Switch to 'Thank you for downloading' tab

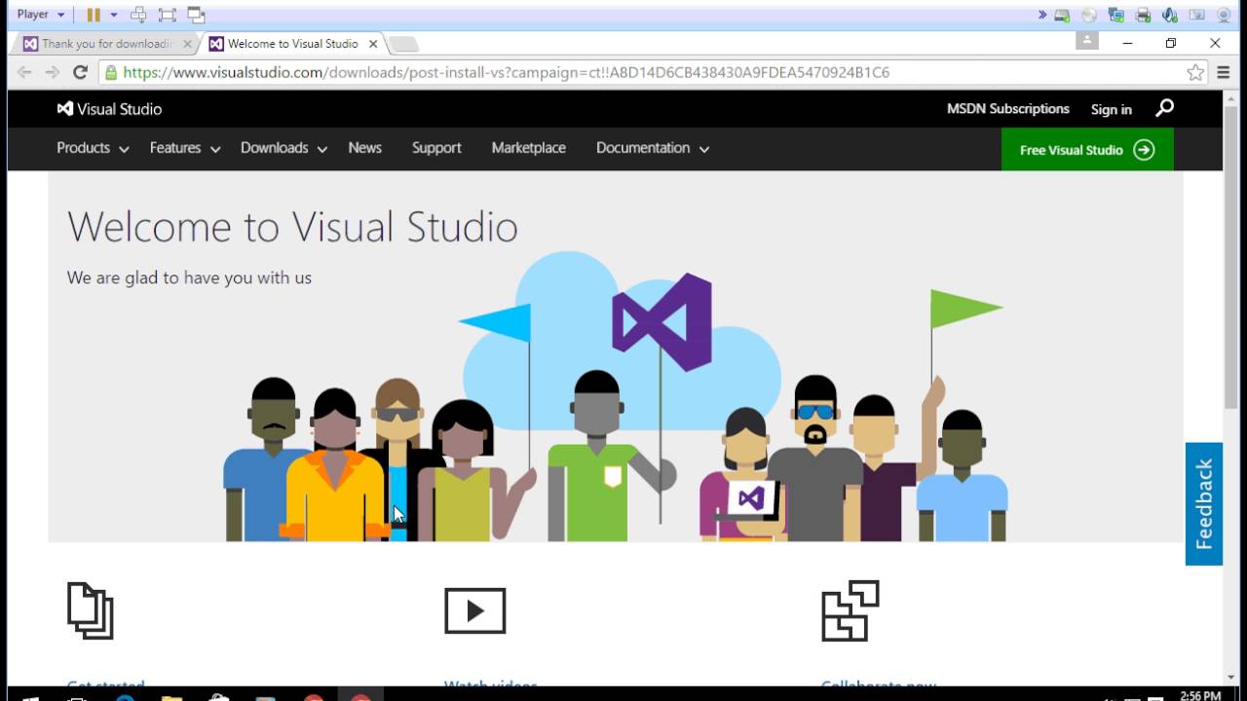click(107, 44)
